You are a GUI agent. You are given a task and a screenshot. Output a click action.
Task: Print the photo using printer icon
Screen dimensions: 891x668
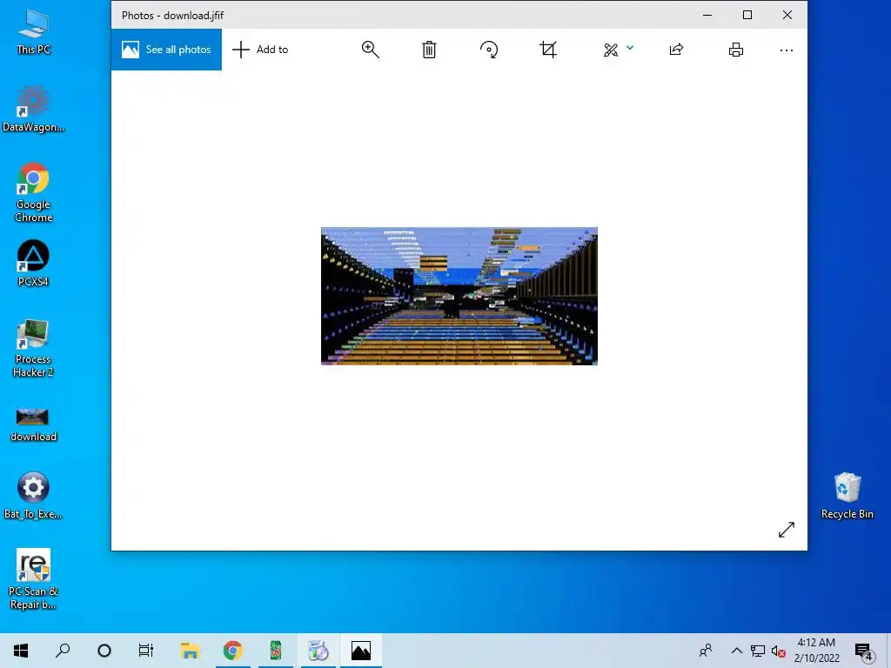click(x=736, y=50)
